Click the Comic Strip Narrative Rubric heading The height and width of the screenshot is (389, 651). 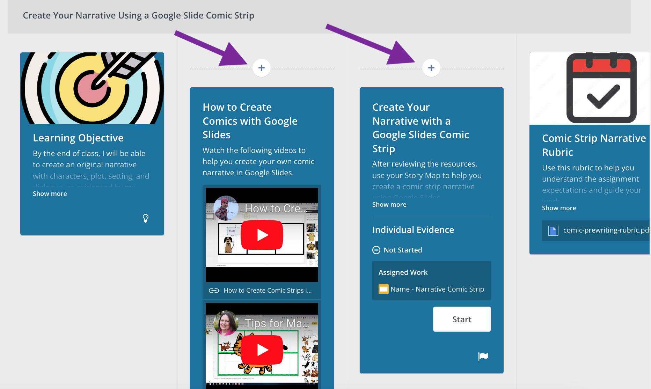pos(594,145)
